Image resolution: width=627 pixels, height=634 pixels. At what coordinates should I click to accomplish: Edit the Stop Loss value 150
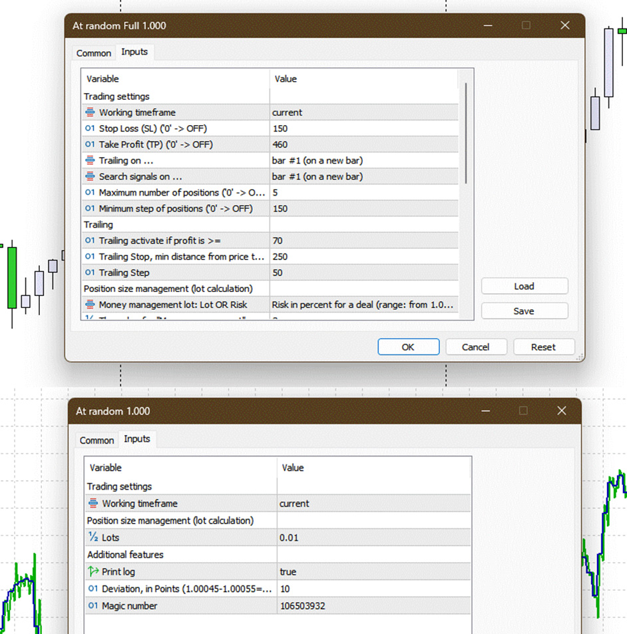(364, 128)
